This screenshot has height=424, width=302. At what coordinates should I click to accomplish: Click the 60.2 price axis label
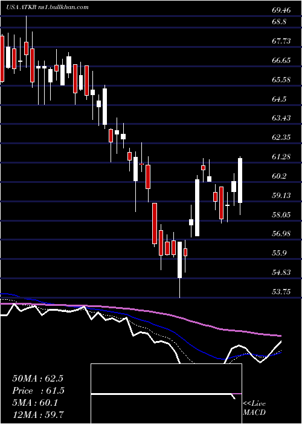coord(279,176)
